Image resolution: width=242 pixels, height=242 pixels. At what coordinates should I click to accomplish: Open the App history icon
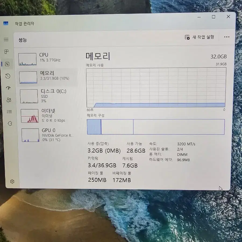(x=8, y=76)
